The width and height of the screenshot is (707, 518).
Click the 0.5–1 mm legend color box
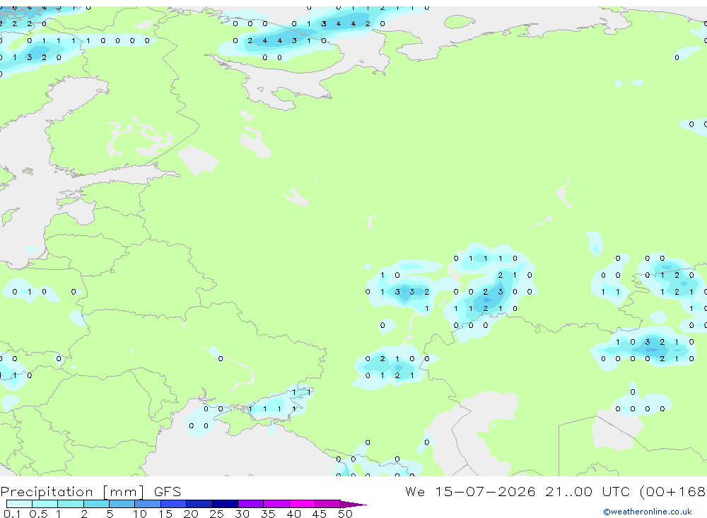pyautogui.click(x=45, y=504)
